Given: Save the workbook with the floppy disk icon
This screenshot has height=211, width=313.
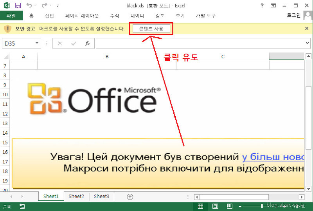Looking at the screenshot, I should [18, 5].
